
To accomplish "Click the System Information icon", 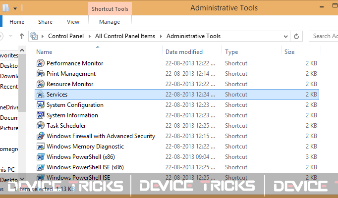I will point(40,115).
